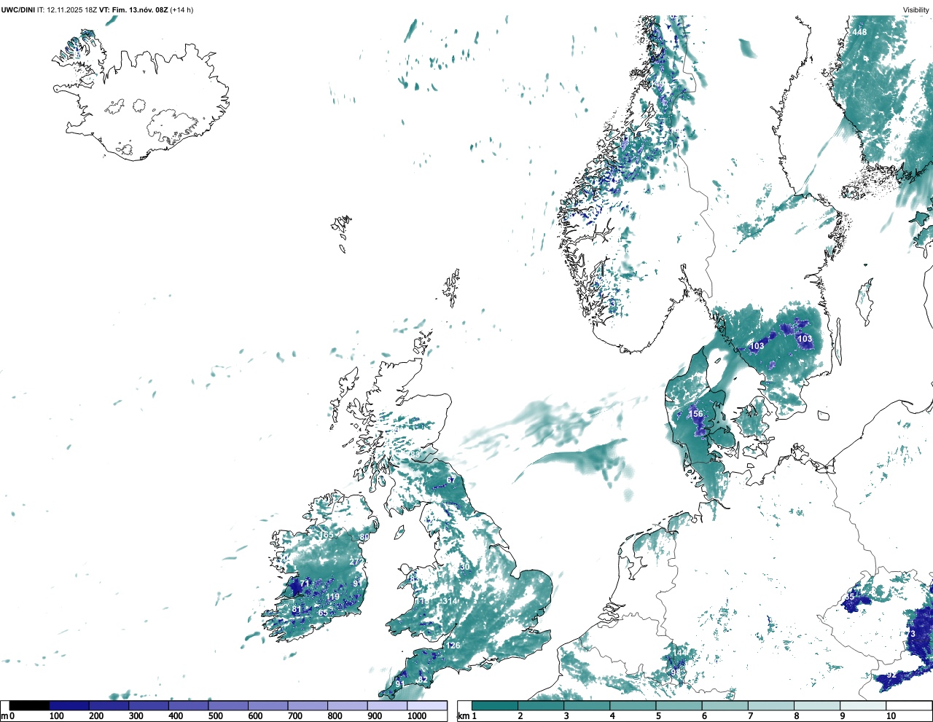Click the '10' tick label on the kilometre scale
The width and height of the screenshot is (933, 722).
point(891,716)
